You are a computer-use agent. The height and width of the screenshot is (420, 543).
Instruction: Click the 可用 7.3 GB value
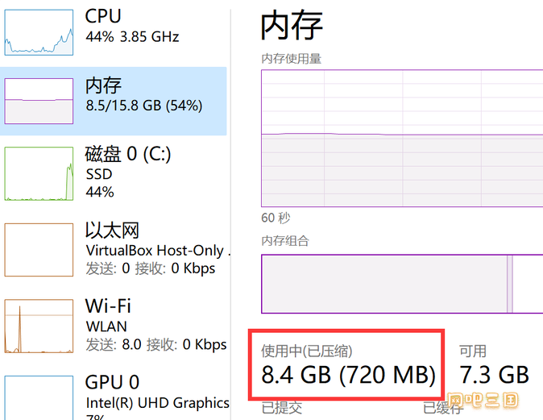494,375
